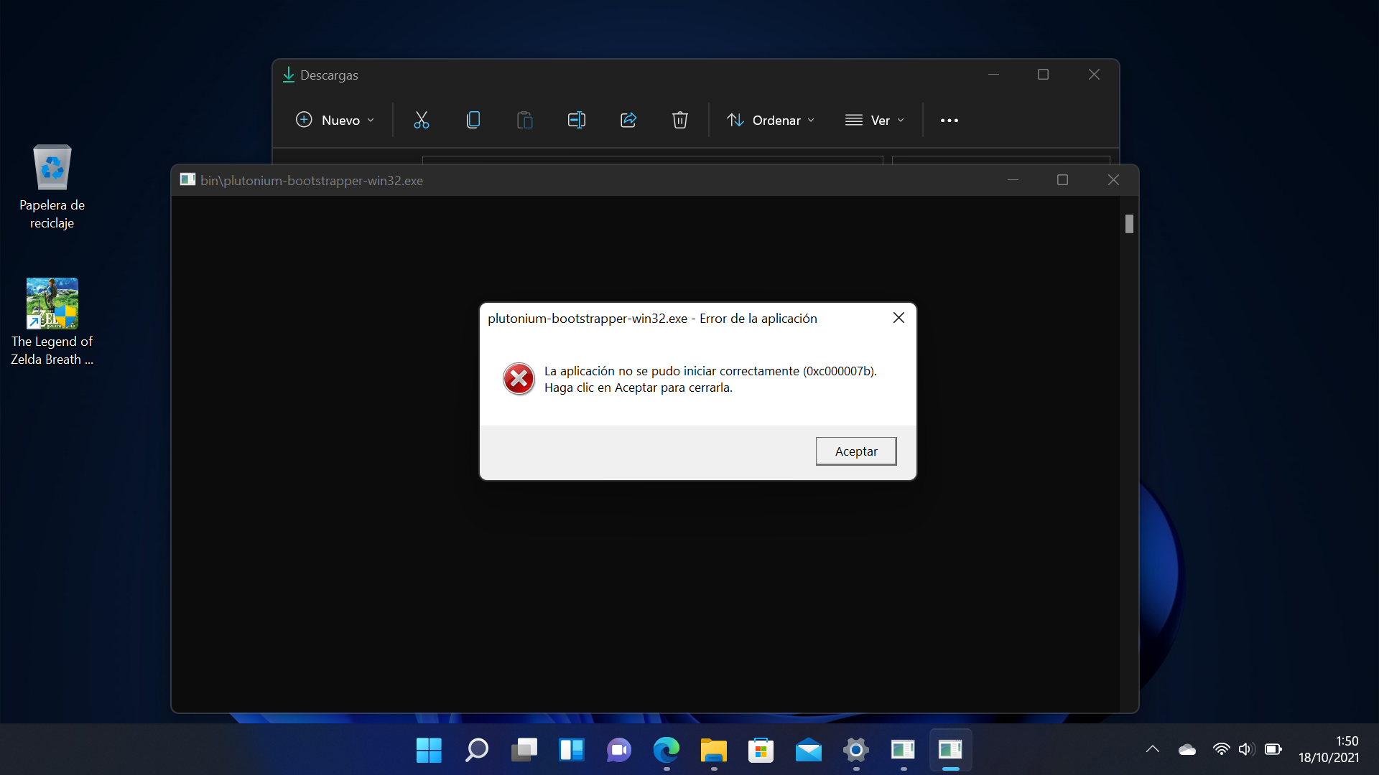Image resolution: width=1379 pixels, height=775 pixels.
Task: Expand the Ordenar sort dropdown
Action: (x=770, y=120)
